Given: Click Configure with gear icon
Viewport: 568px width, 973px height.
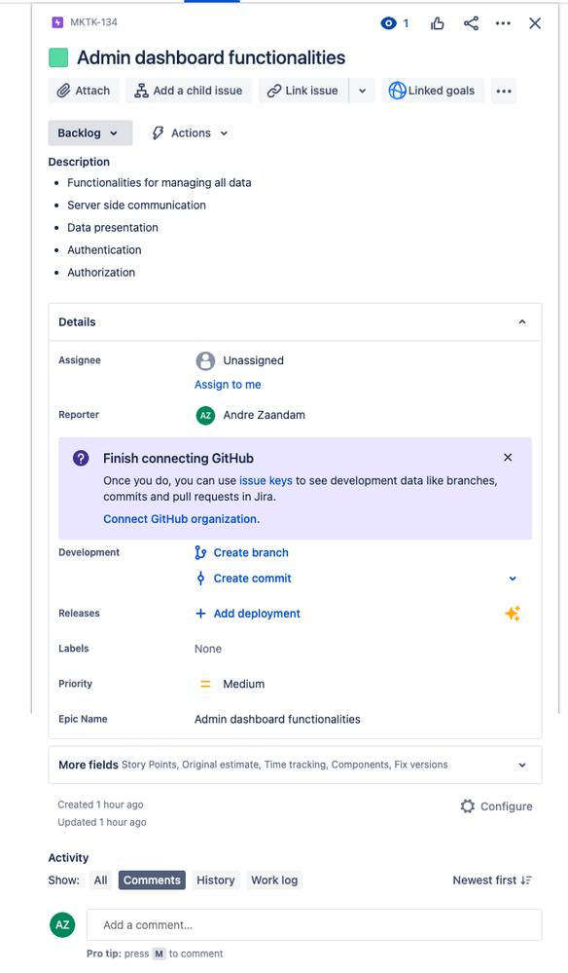Looking at the screenshot, I should tap(496, 806).
